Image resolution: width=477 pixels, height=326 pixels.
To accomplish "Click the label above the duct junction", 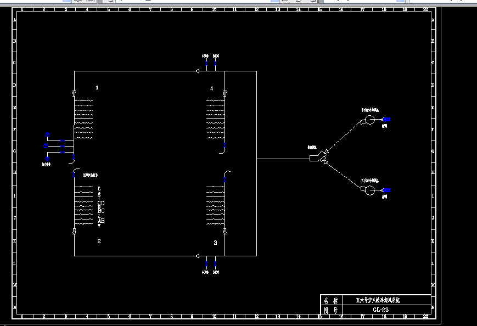I will click(312, 148).
